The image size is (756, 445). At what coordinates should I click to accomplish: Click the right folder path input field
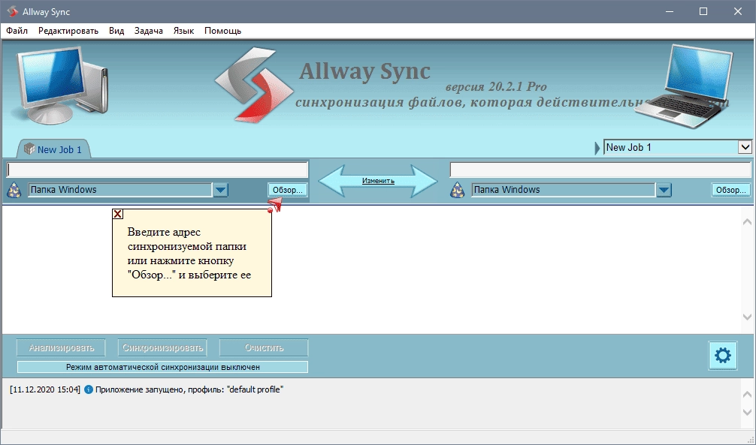pos(600,170)
